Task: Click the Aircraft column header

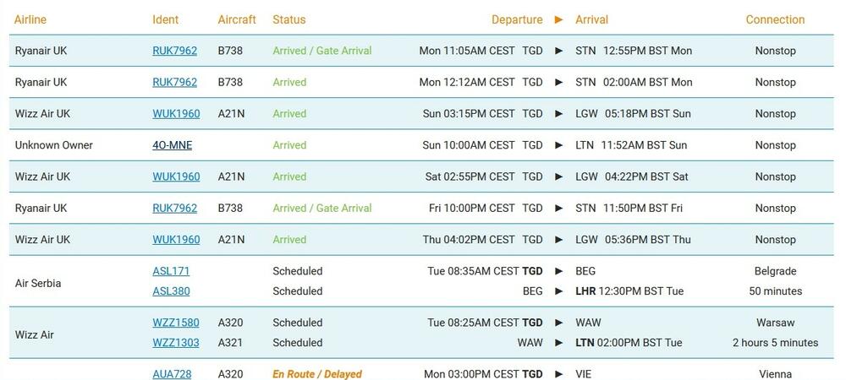Action: (x=237, y=19)
